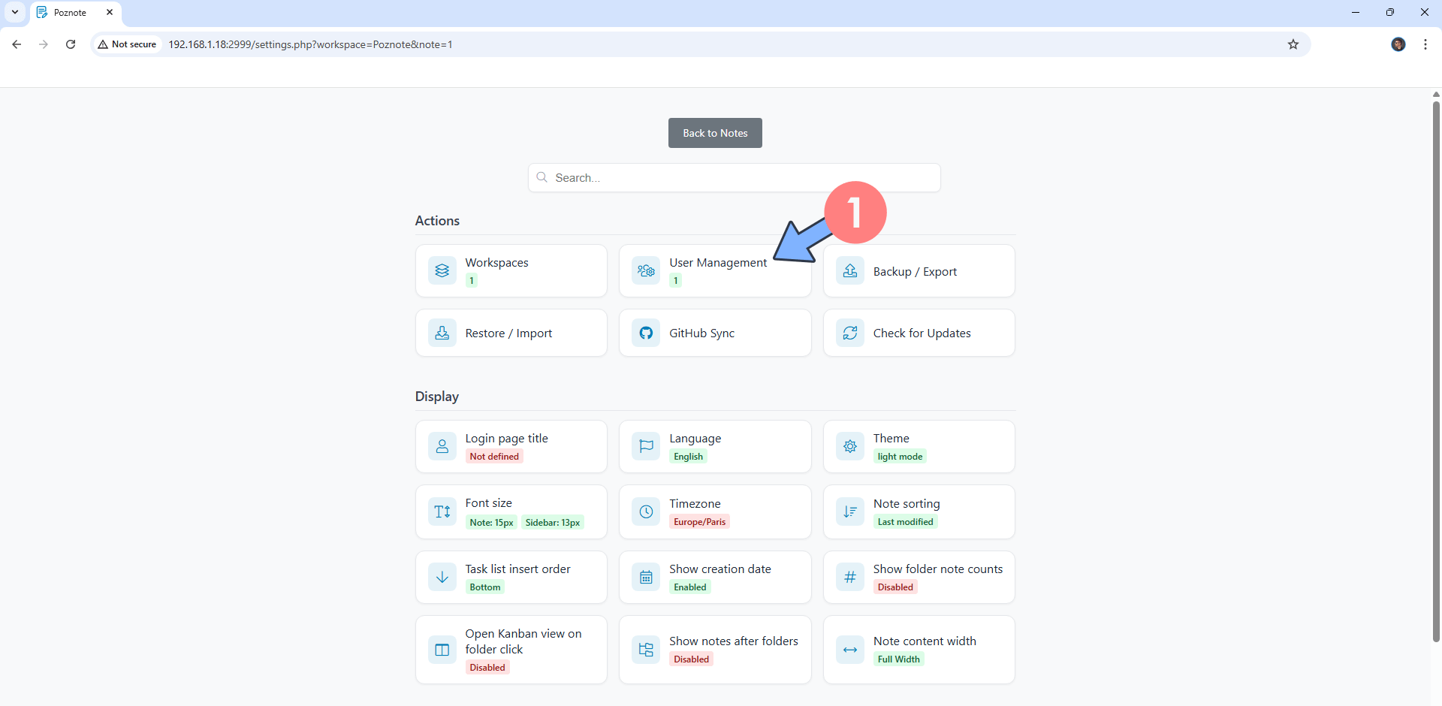
Task: Enable Show notes after folders
Action: point(714,649)
